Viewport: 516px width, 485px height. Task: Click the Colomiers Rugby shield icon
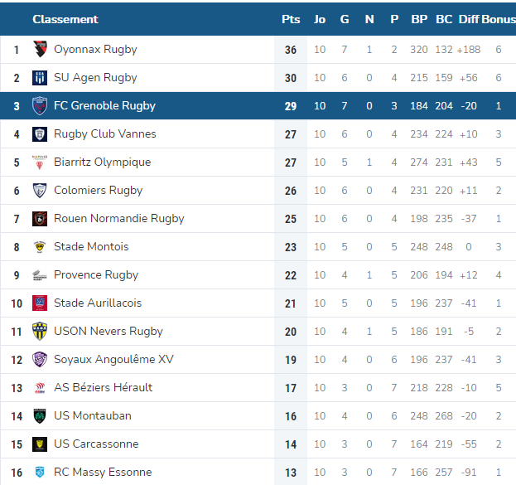pyautogui.click(x=40, y=191)
